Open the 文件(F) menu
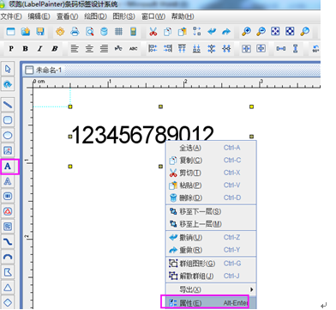 11,16
